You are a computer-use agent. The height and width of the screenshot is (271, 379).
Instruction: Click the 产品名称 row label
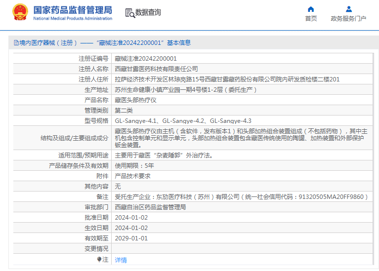(96, 100)
